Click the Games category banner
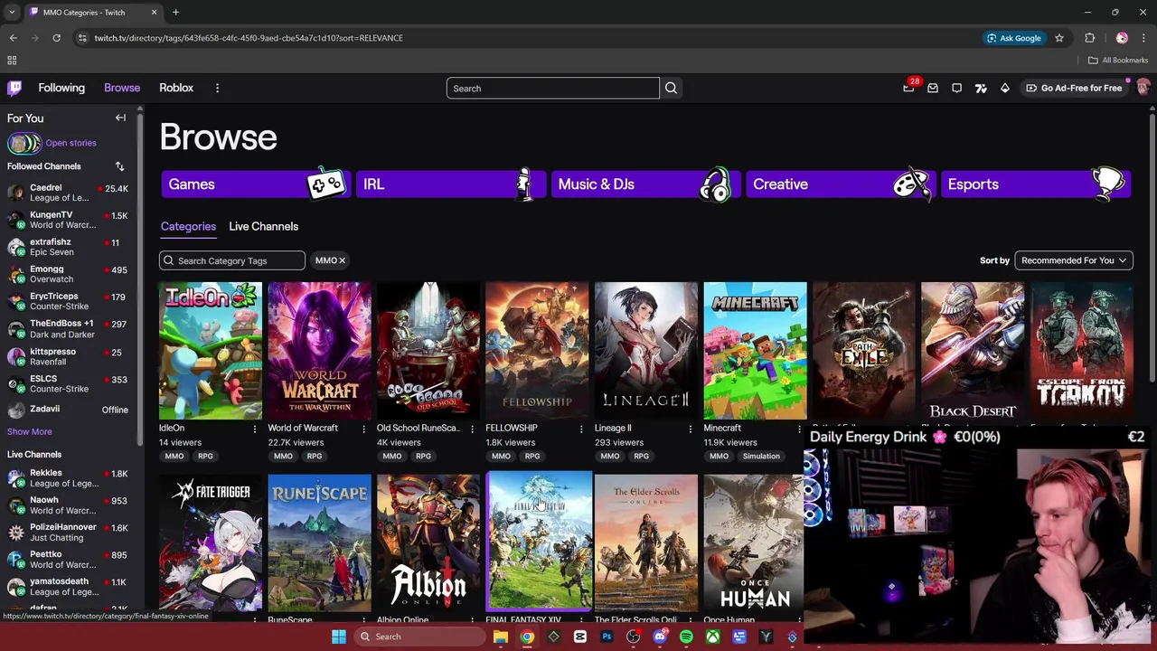This screenshot has height=651, width=1157. tap(256, 184)
